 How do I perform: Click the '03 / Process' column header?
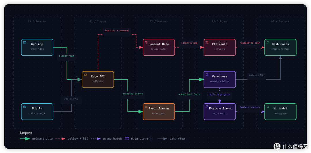[159, 22]
